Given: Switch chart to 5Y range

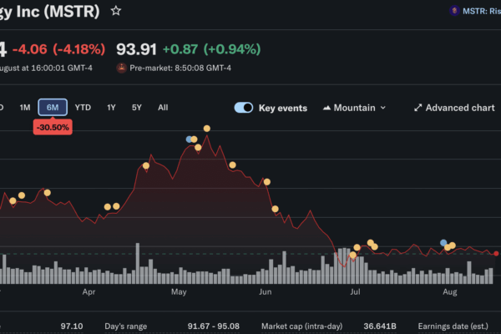Looking at the screenshot, I should tap(137, 108).
